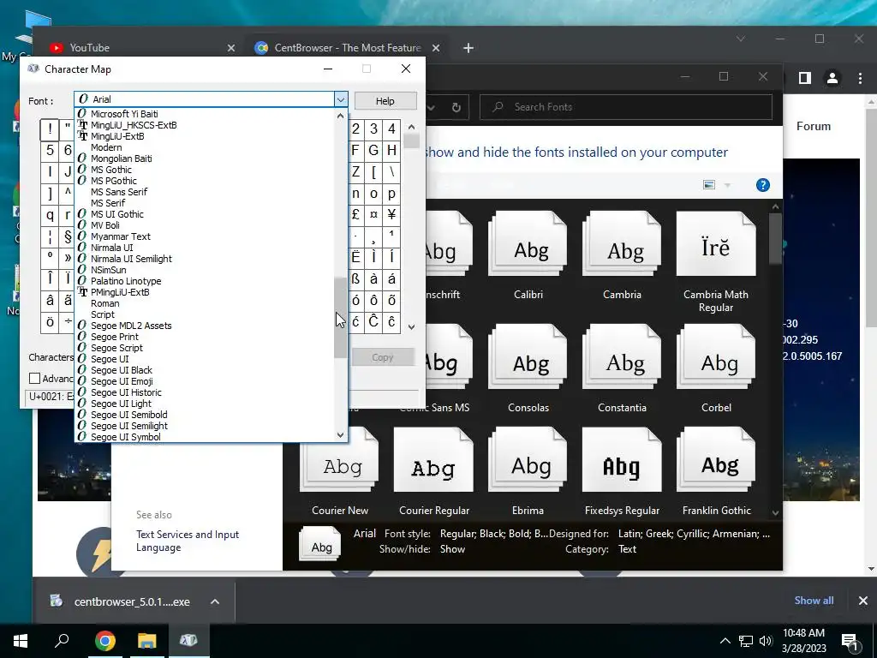Select Segoe UI Emoji in font list
Image resolution: width=877 pixels, height=658 pixels.
(122, 381)
